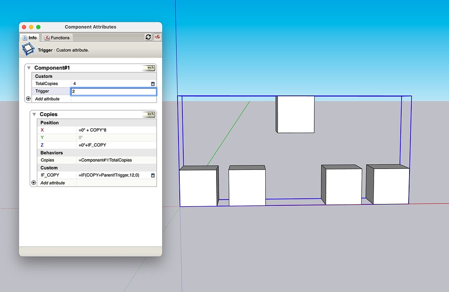The height and width of the screenshot is (292, 449).
Task: Collapse the Copies section
Action: click(x=34, y=114)
